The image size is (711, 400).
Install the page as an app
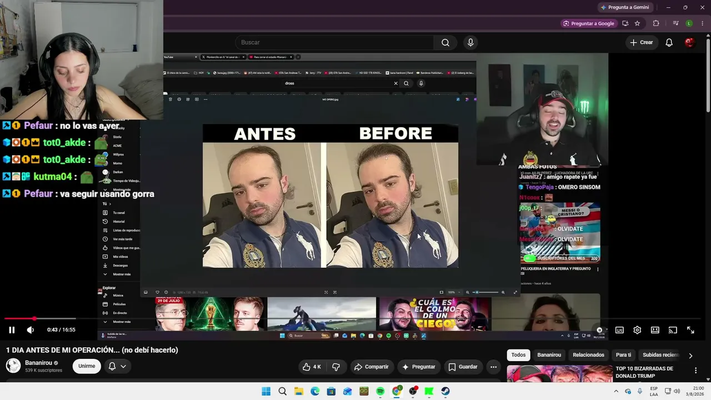point(625,23)
